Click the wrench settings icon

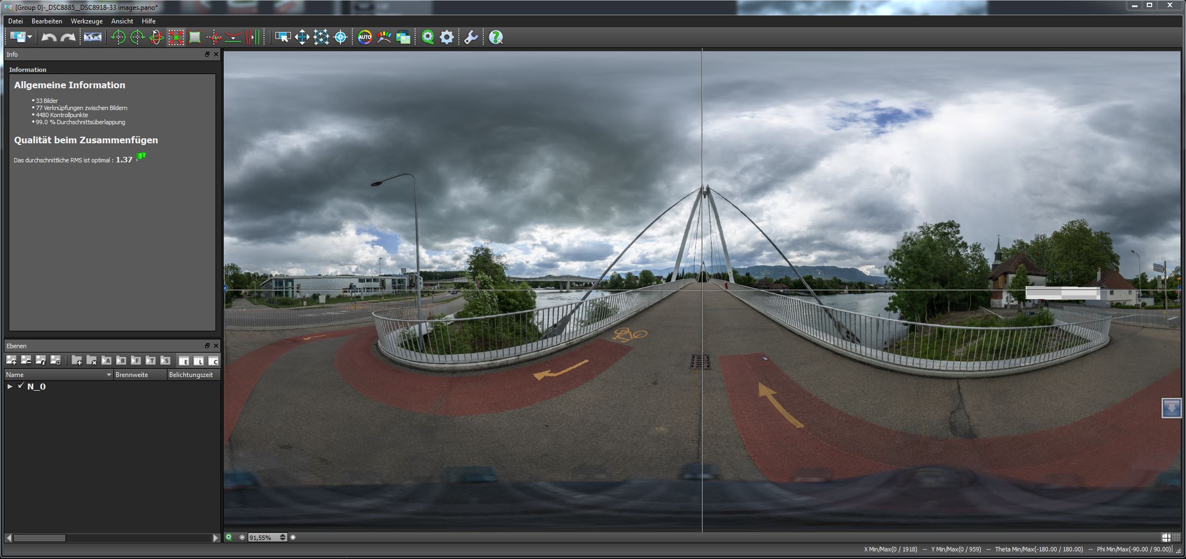471,38
